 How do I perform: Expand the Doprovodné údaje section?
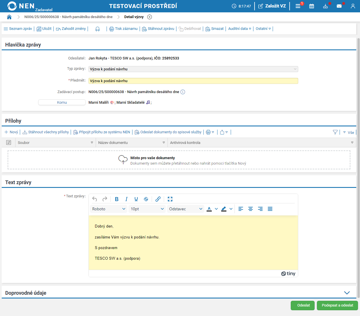click(347, 293)
